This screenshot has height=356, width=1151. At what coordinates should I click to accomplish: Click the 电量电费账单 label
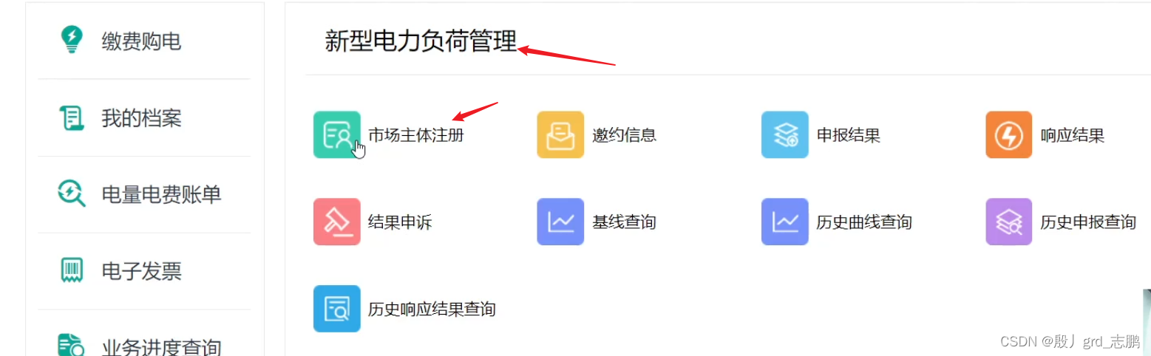[161, 195]
